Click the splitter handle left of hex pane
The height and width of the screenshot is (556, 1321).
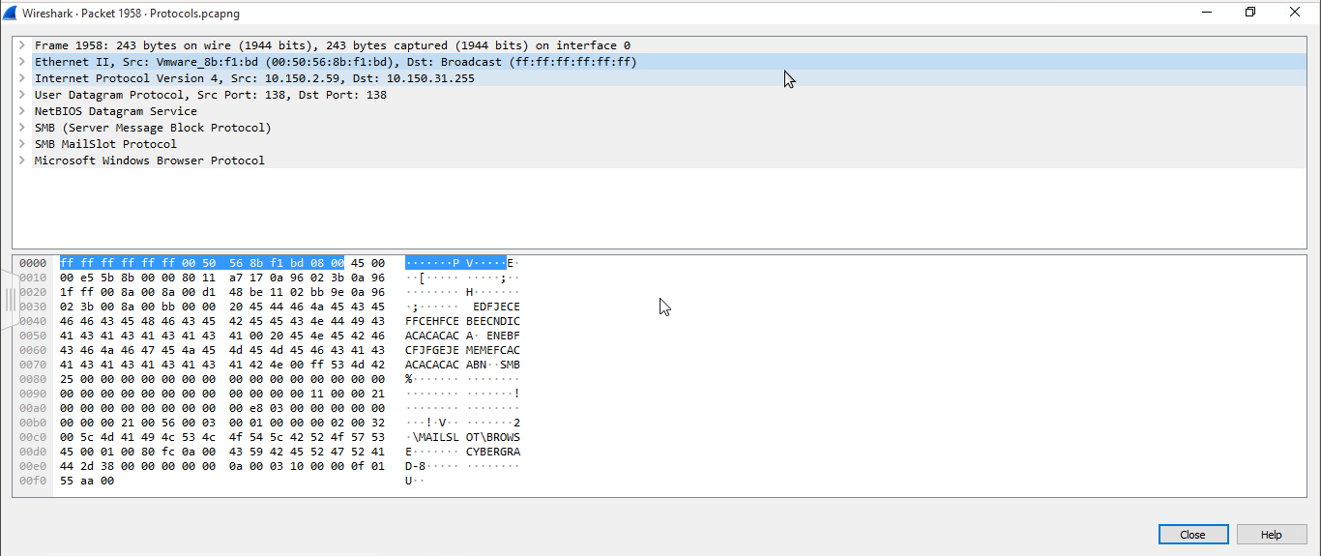pos(10,301)
